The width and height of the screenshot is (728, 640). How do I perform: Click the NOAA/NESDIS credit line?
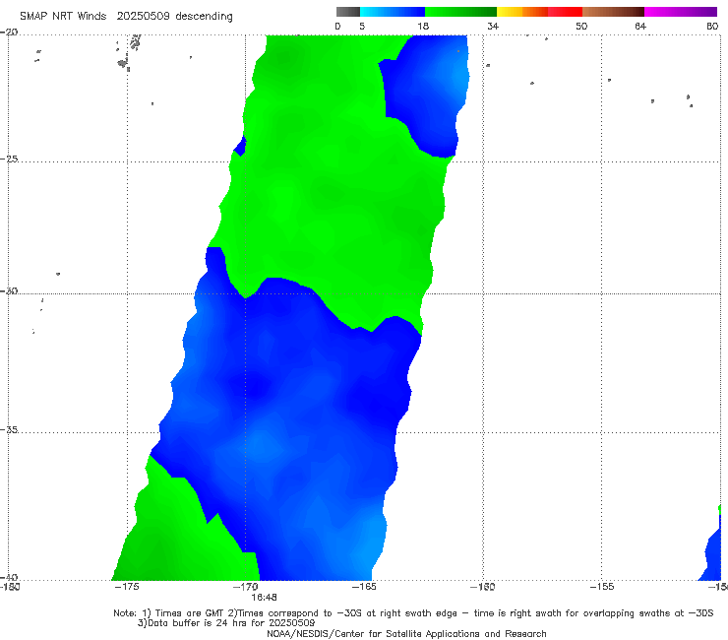pyautogui.click(x=406, y=633)
